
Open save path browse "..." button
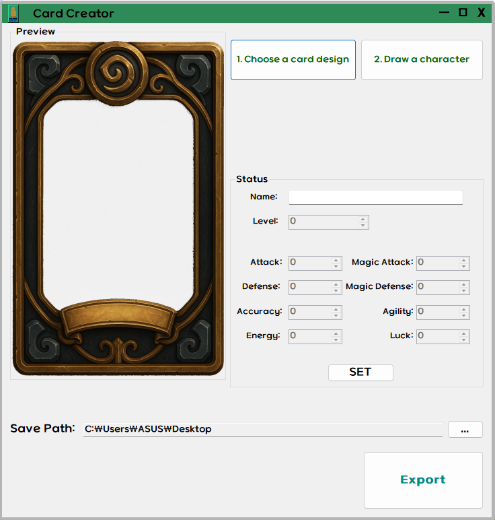(x=465, y=430)
